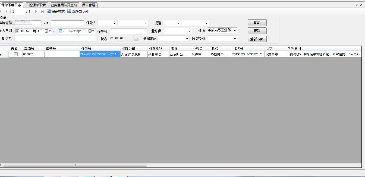Go to next record arrow
The width and height of the screenshot is (365, 177).
tap(36, 11)
